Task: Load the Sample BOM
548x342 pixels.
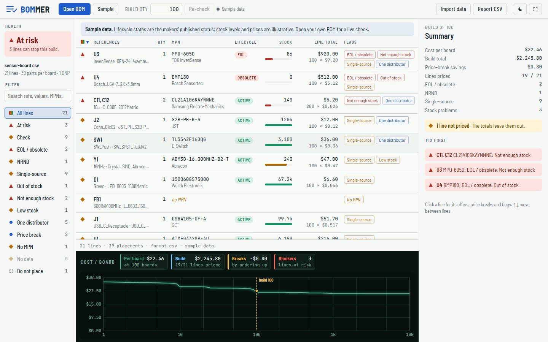Action: pyautogui.click(x=105, y=9)
